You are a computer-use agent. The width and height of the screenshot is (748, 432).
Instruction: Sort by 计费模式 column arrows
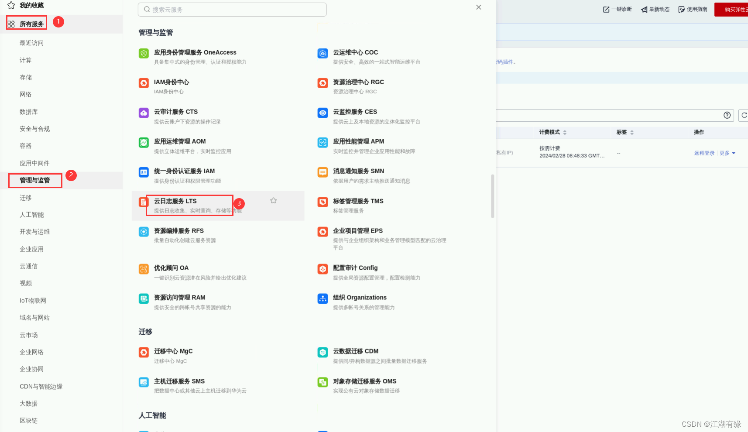pos(565,132)
